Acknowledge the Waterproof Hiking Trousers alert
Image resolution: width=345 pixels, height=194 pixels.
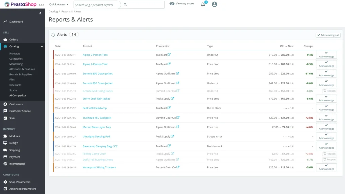point(326,167)
